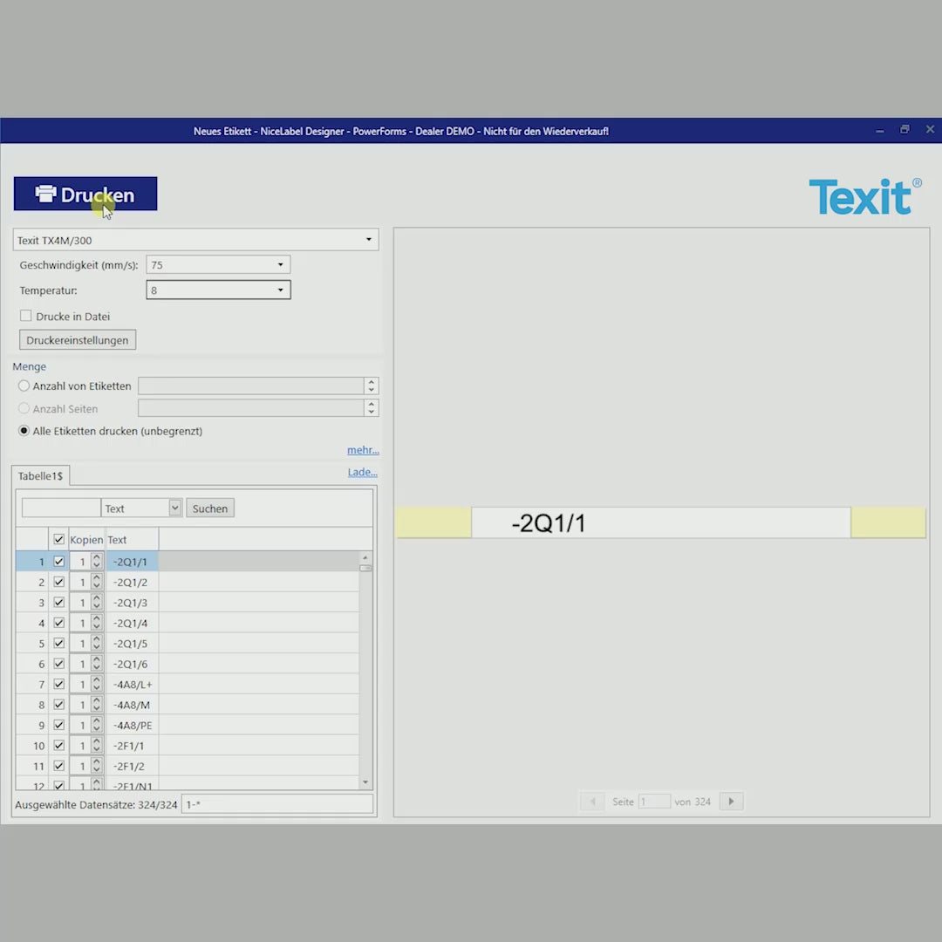Uncheck the checkbox for row -4A8/L+

(x=59, y=684)
